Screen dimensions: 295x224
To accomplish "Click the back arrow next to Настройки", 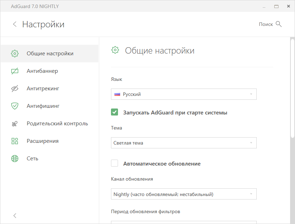I will [15, 24].
